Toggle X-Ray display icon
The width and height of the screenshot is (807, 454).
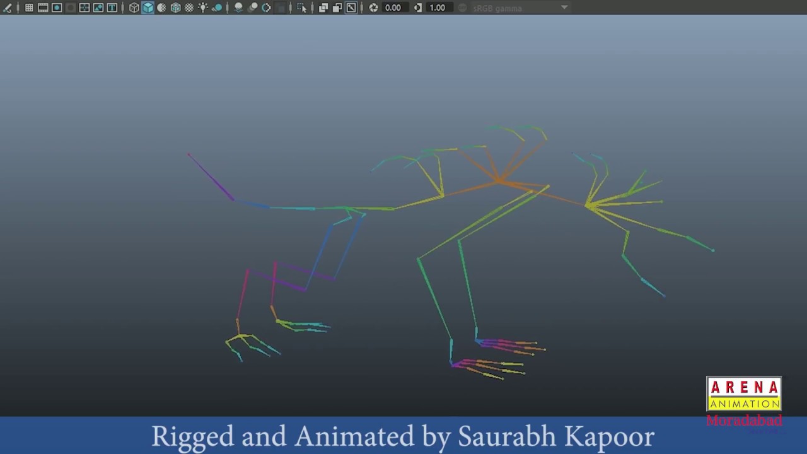tap(323, 8)
